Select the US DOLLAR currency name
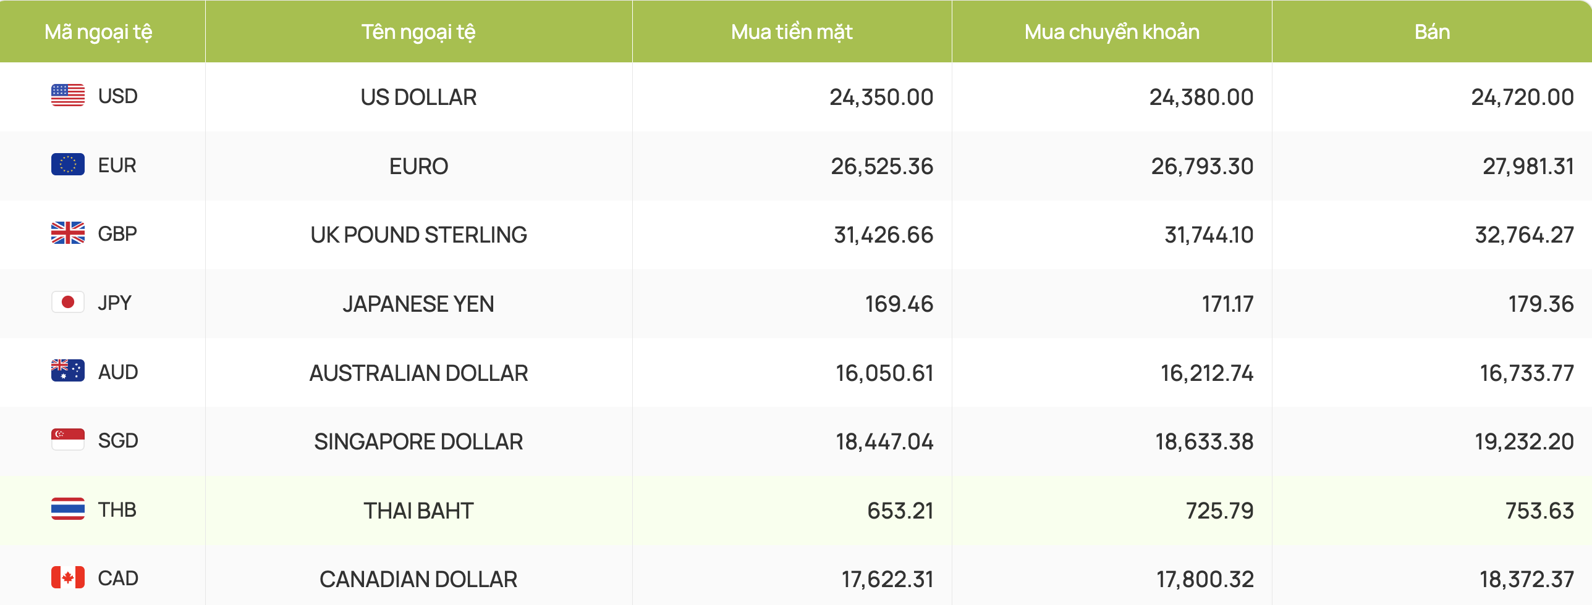 click(418, 98)
